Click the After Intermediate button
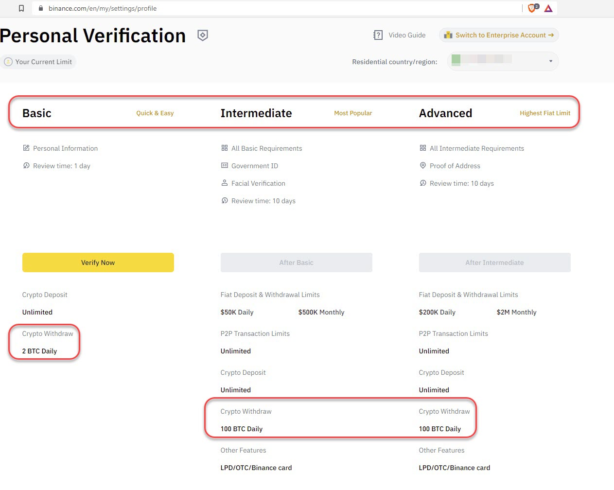The width and height of the screenshot is (614, 490). 495,262
